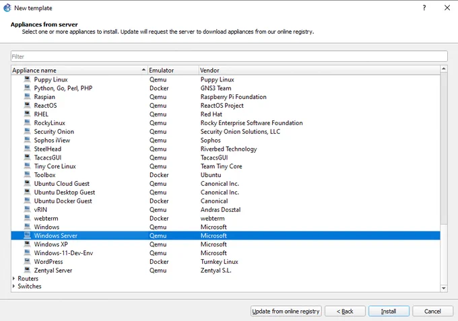Select the Puppy Linux appliance name

click(51, 79)
